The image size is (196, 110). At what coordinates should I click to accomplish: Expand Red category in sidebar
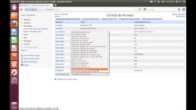pos(22,38)
